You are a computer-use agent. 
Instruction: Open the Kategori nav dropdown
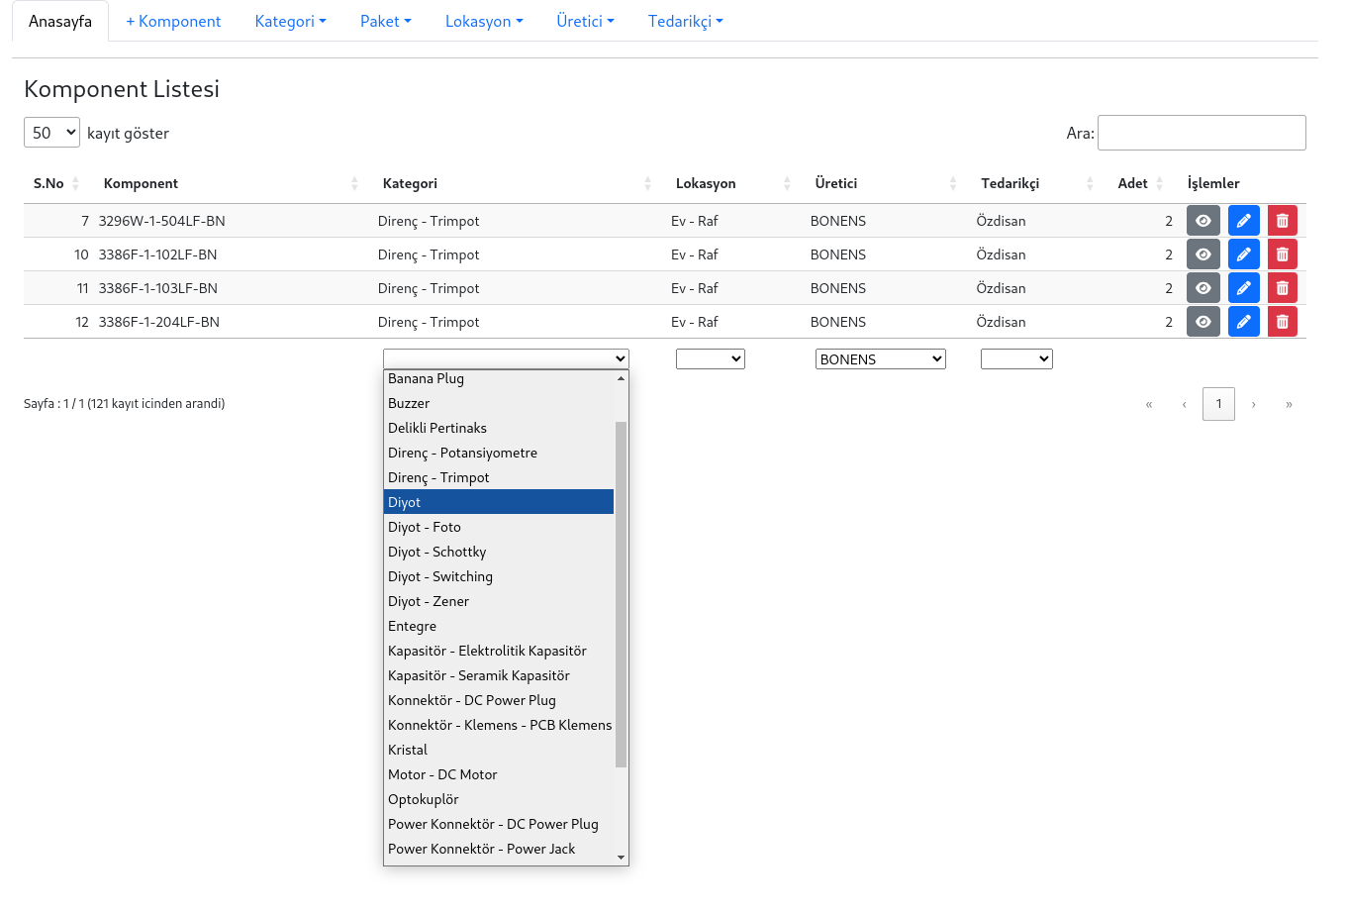(290, 21)
